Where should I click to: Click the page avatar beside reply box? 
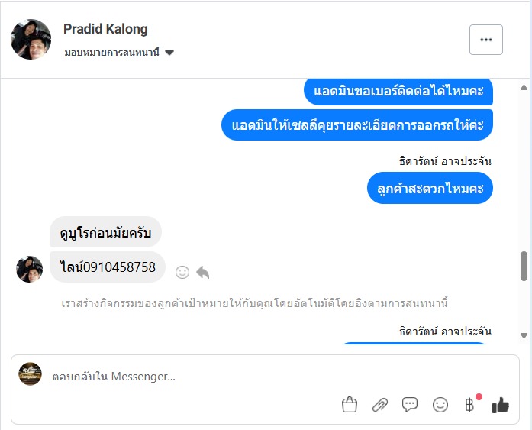[31, 373]
